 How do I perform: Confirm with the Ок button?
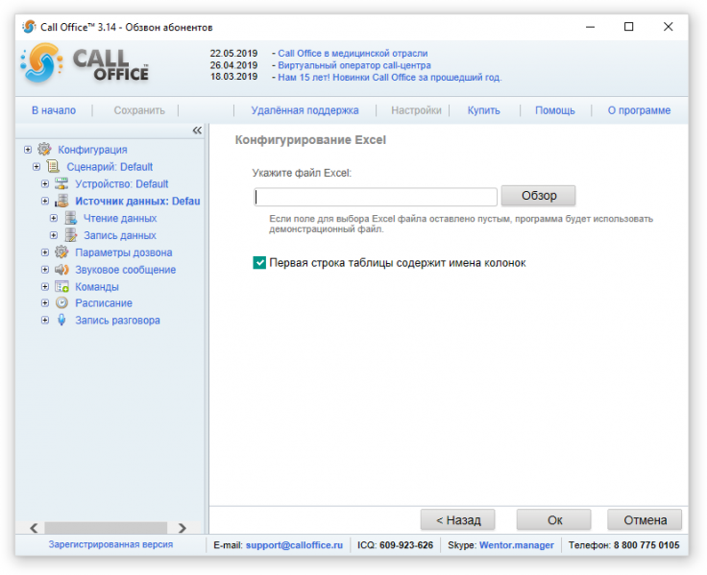coord(554,520)
